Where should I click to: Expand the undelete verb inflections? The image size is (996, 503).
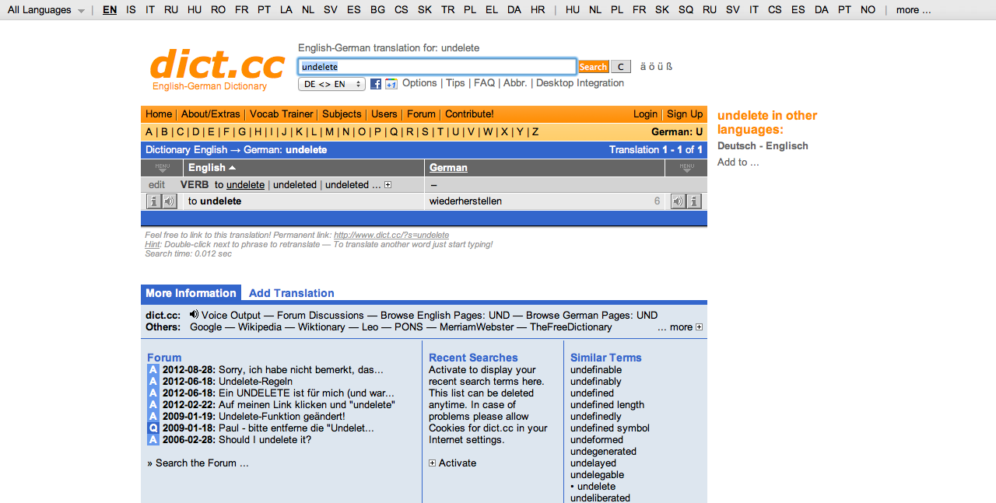[x=388, y=185]
